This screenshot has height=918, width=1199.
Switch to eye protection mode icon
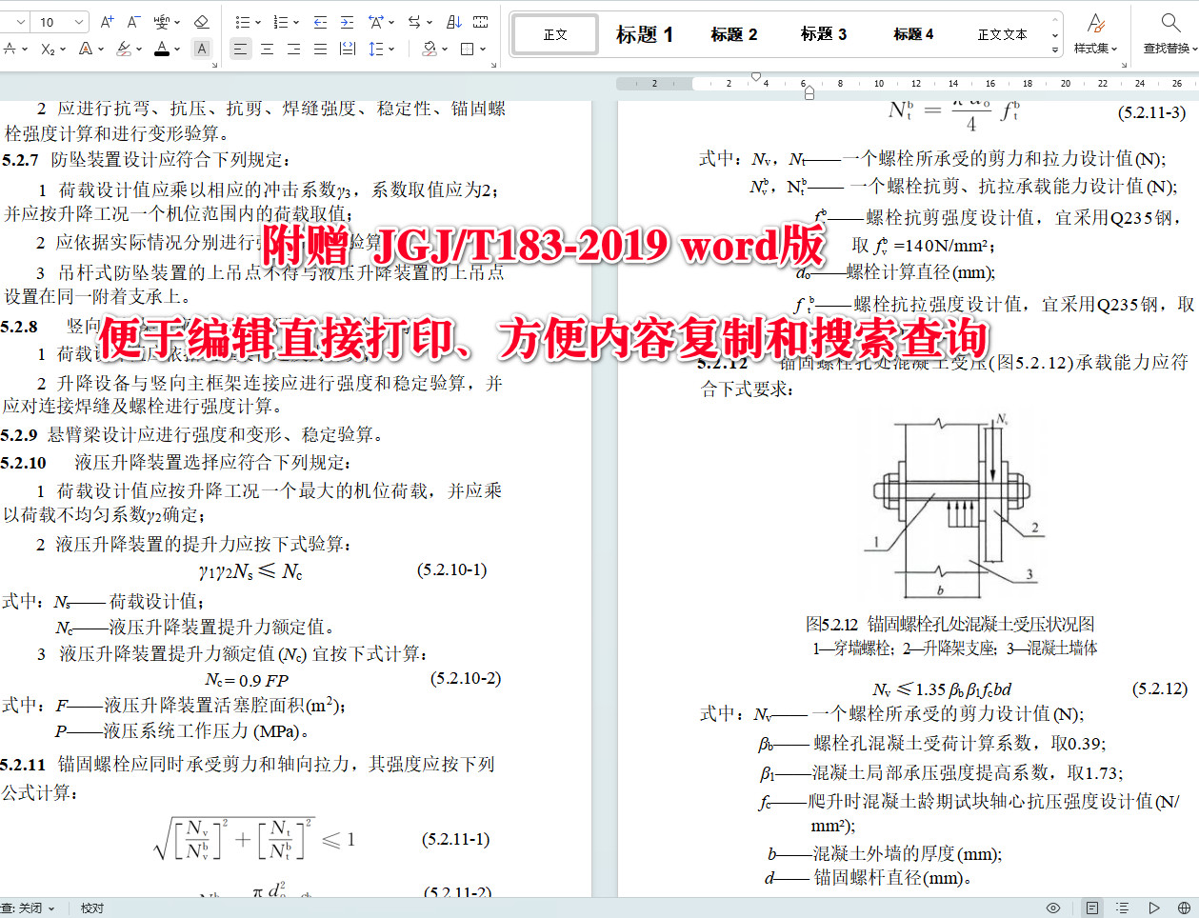[1053, 908]
